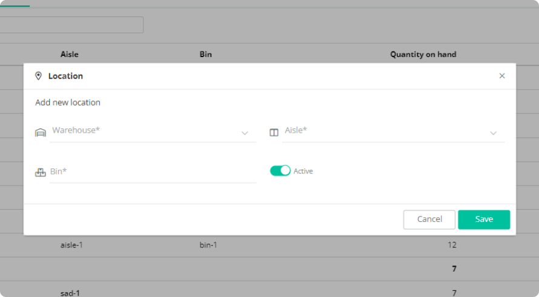This screenshot has height=297, width=539.
Task: Save the new location
Action: tap(484, 219)
